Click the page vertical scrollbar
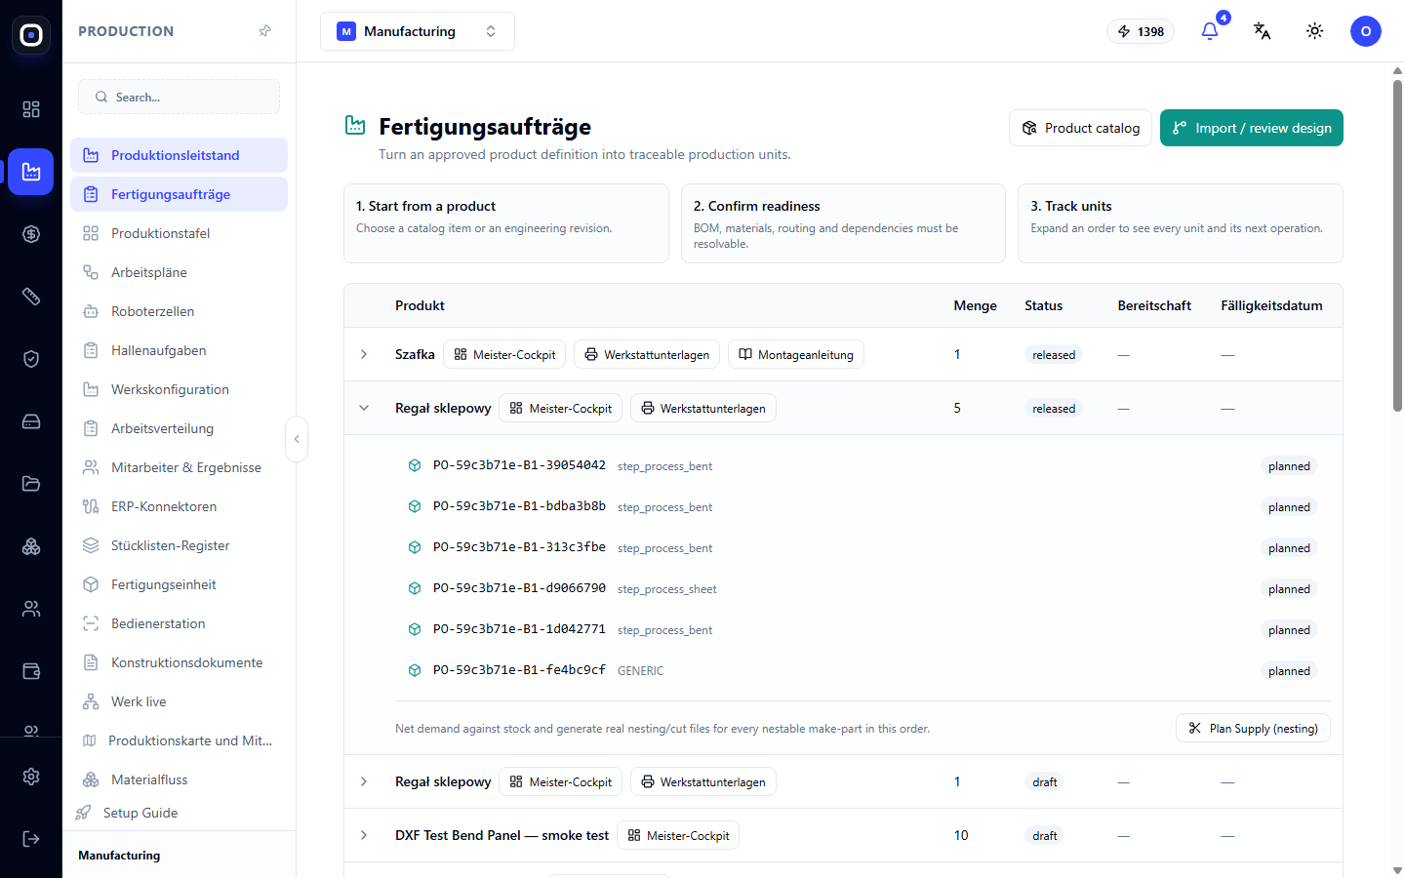The image size is (1405, 878). click(1397, 244)
